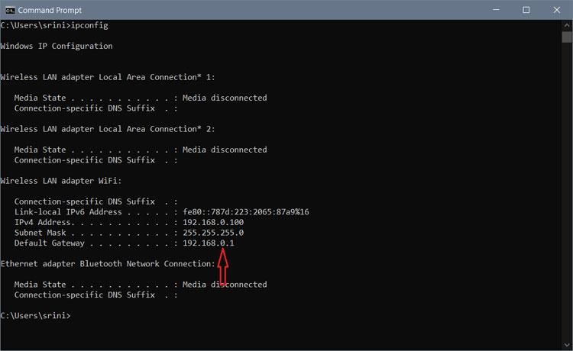Click the typed ipconfig command
This screenshot has width=573, height=351.
[x=89, y=25]
